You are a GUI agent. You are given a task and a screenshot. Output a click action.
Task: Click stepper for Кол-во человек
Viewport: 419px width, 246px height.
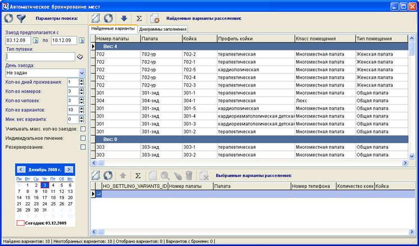coord(81,101)
